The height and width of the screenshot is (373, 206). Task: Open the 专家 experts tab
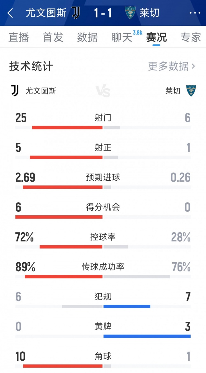point(191,37)
